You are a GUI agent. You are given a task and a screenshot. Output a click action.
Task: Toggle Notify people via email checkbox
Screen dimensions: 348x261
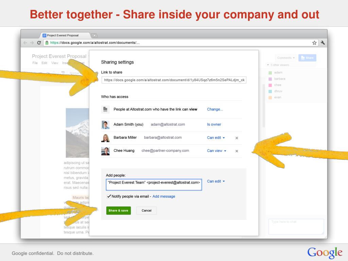tap(109, 196)
